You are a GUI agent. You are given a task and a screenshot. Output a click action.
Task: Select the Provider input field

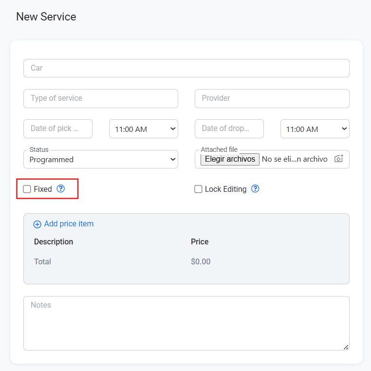click(x=272, y=98)
